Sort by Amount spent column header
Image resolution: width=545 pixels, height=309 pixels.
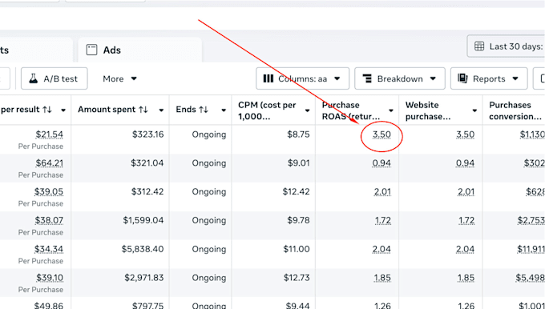click(113, 110)
